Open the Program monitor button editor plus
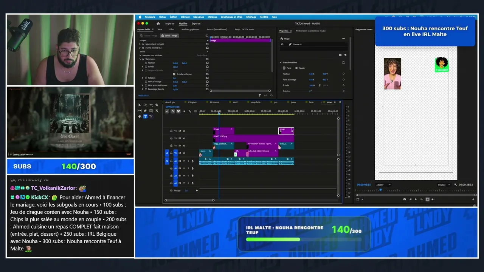This screenshot has height=272, width=484. (x=473, y=199)
